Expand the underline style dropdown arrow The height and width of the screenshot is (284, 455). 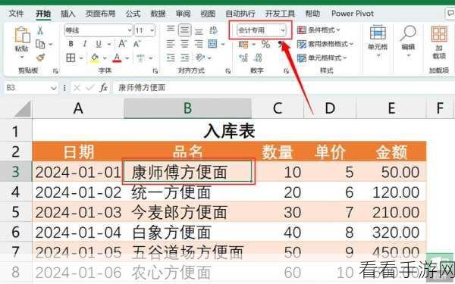pos(109,45)
